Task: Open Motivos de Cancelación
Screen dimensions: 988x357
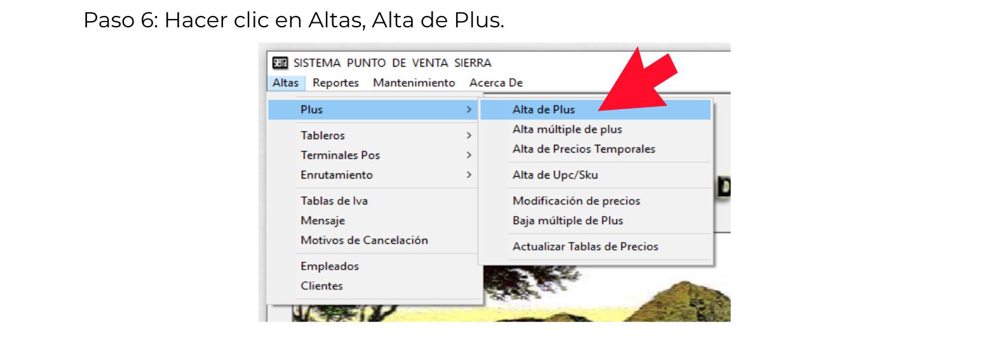Action: (364, 241)
